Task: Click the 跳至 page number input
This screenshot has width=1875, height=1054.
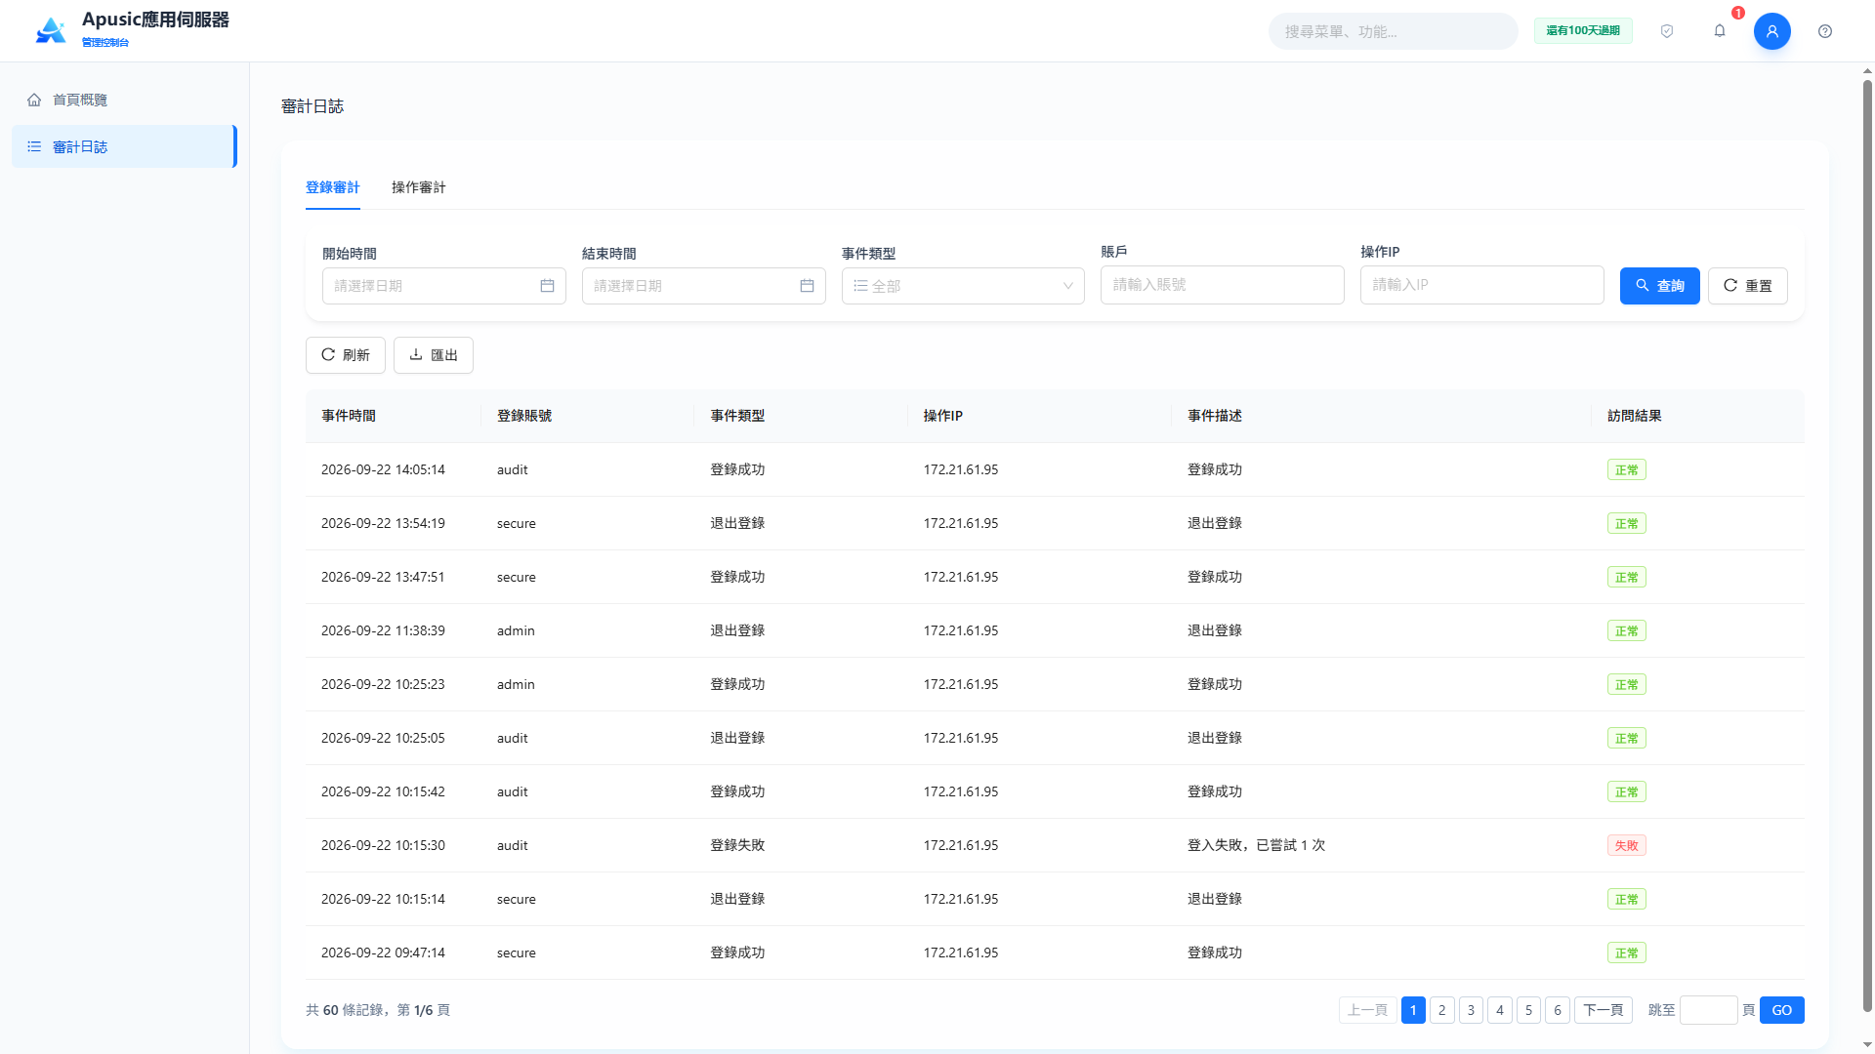Action: point(1708,1010)
